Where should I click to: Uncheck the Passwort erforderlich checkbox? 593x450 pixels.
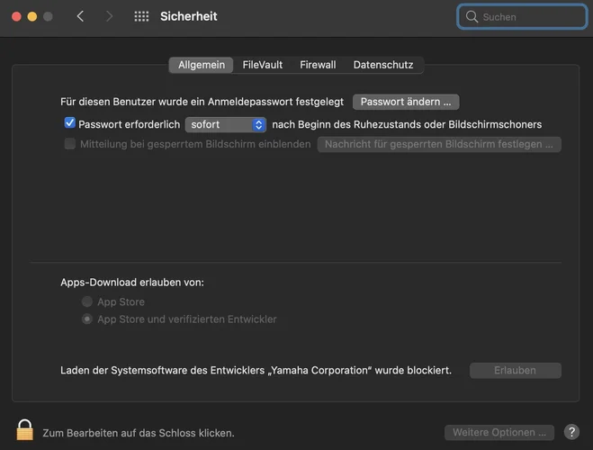click(x=69, y=123)
